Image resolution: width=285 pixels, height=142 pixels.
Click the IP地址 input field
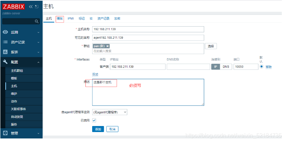pos(138,67)
